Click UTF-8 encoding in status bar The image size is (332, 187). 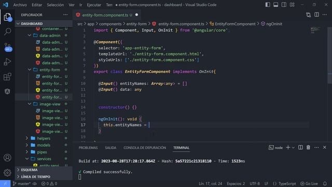[x=255, y=183]
